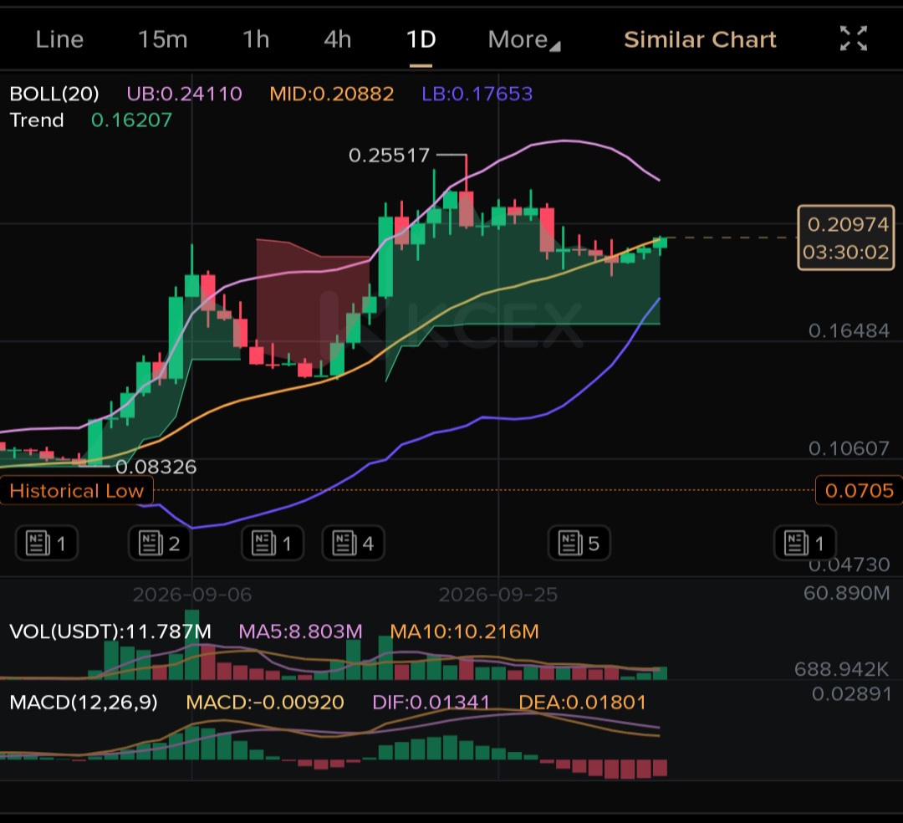Open the first news marker showing 1
The image size is (903, 823).
point(47,543)
